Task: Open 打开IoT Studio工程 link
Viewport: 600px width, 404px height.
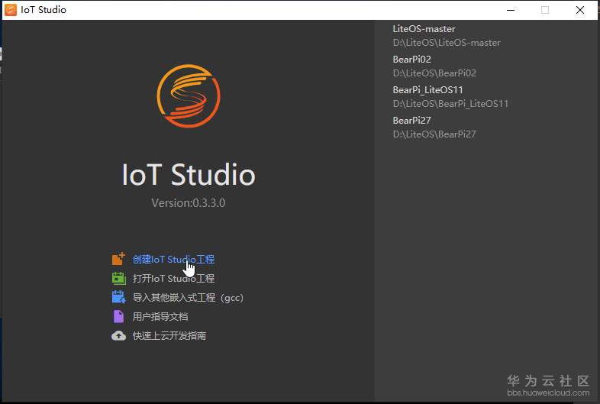Action: pyautogui.click(x=173, y=279)
